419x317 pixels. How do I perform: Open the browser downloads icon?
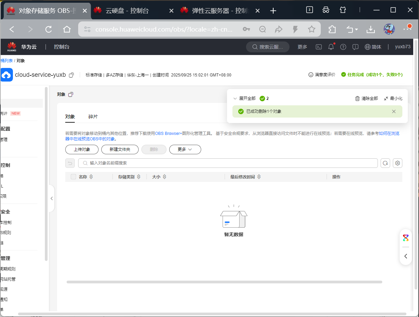[370, 30]
